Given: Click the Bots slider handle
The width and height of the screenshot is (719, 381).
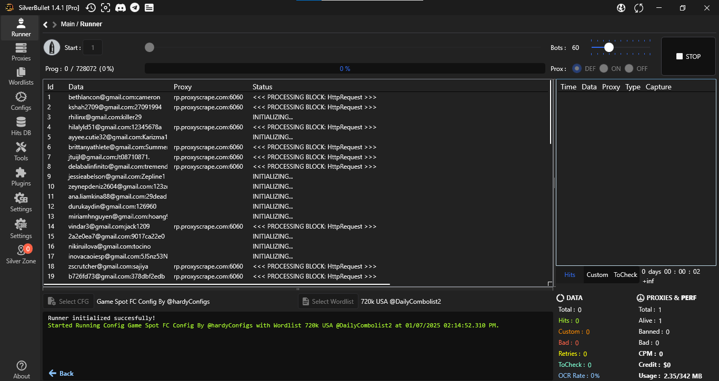Looking at the screenshot, I should [609, 47].
